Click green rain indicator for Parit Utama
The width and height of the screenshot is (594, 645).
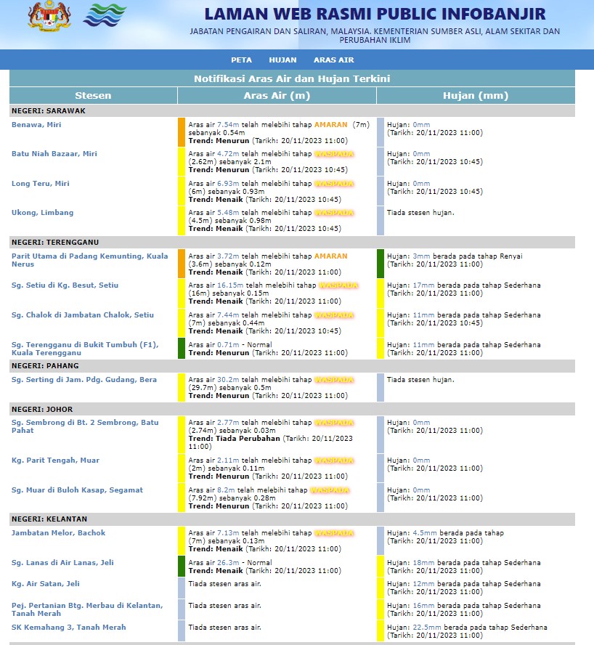pyautogui.click(x=380, y=264)
